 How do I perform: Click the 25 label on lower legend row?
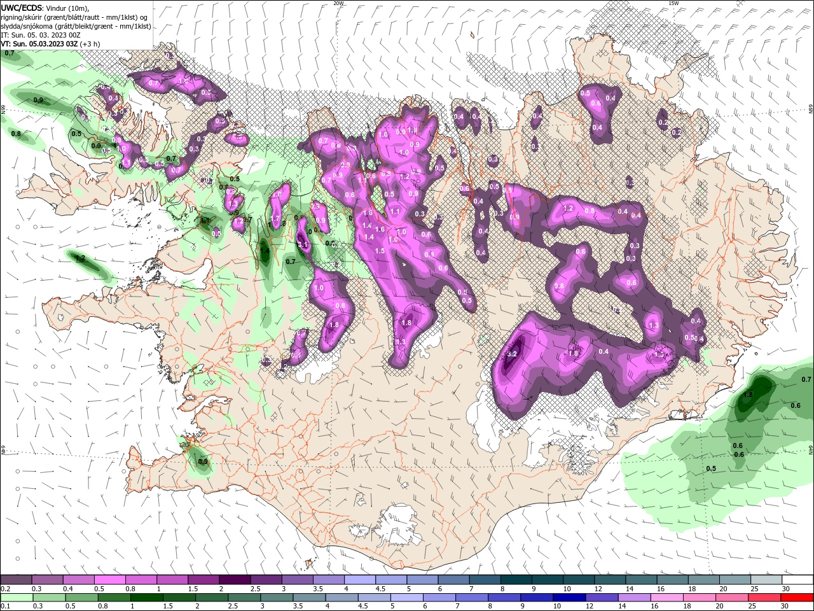coord(752,607)
